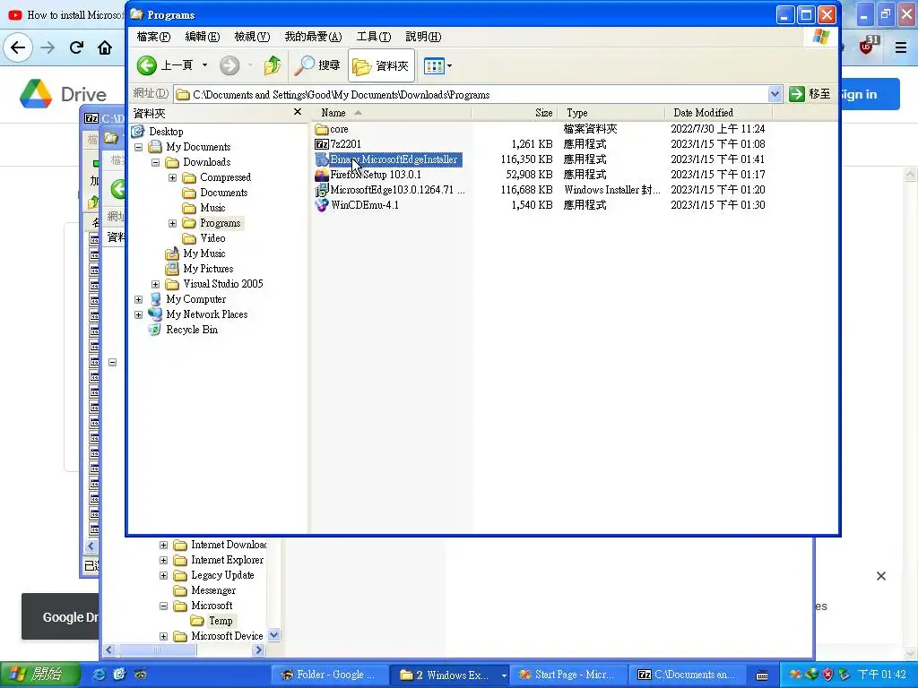Collapse Microsoft node in back window

click(x=164, y=606)
